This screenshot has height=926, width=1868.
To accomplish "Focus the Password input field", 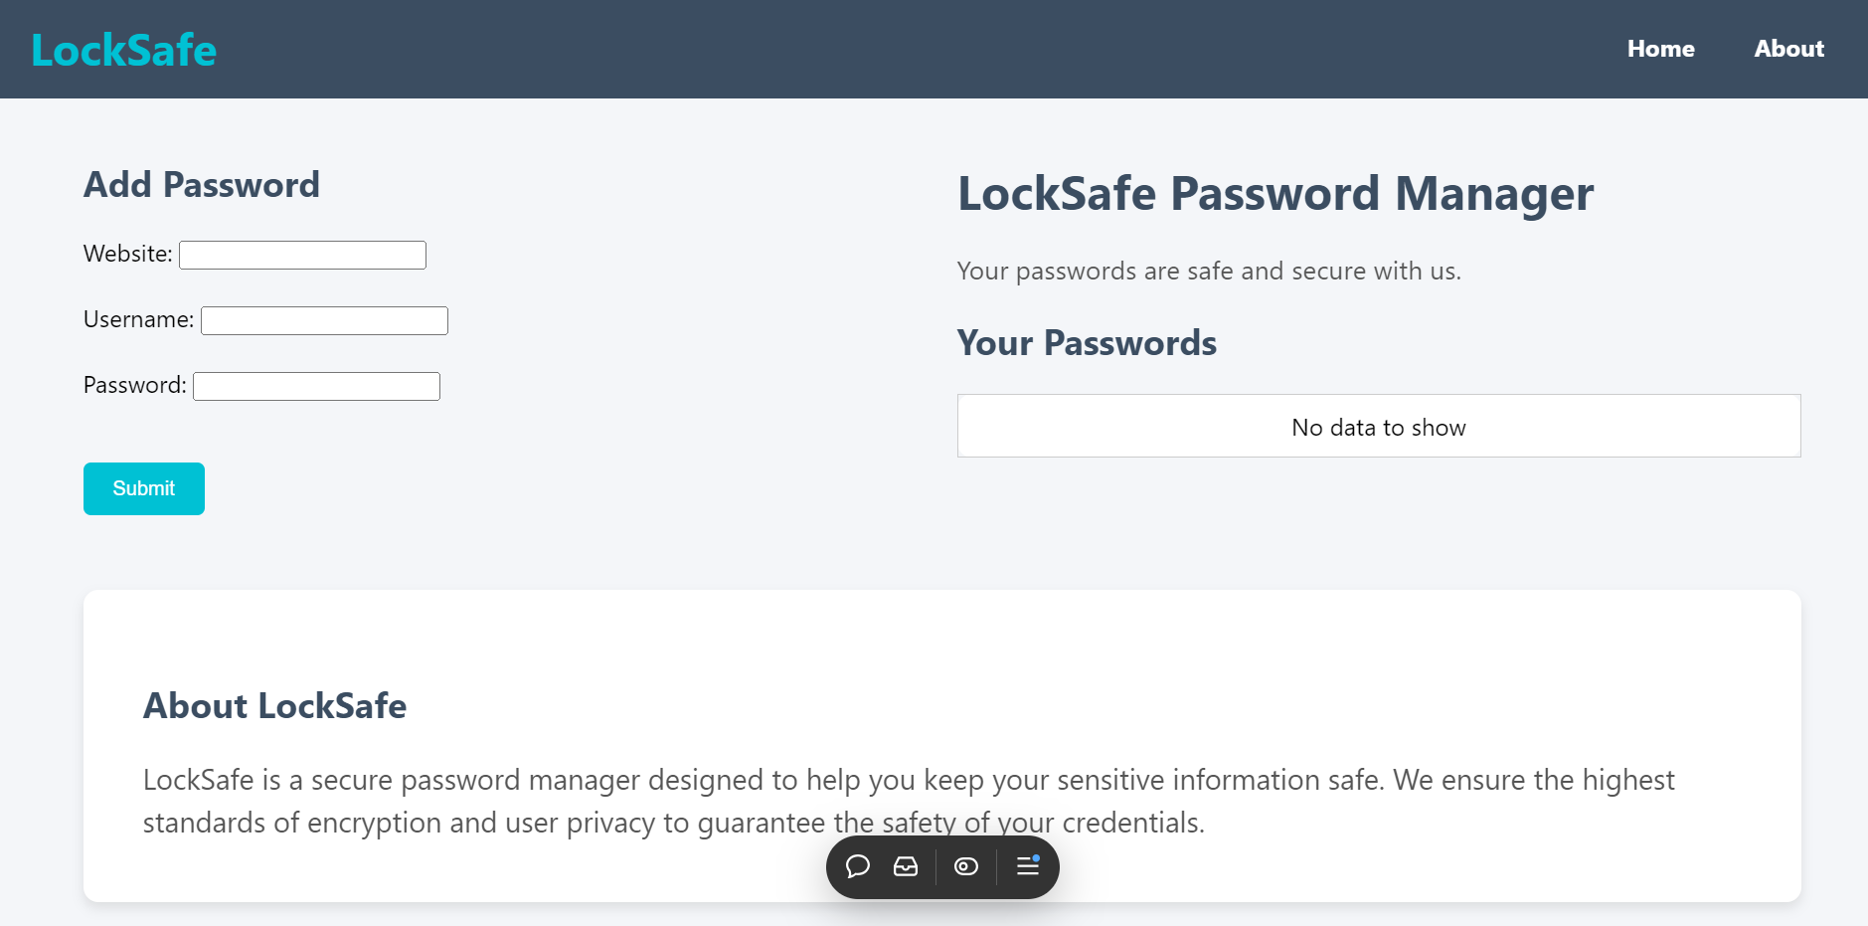I will [x=316, y=386].
